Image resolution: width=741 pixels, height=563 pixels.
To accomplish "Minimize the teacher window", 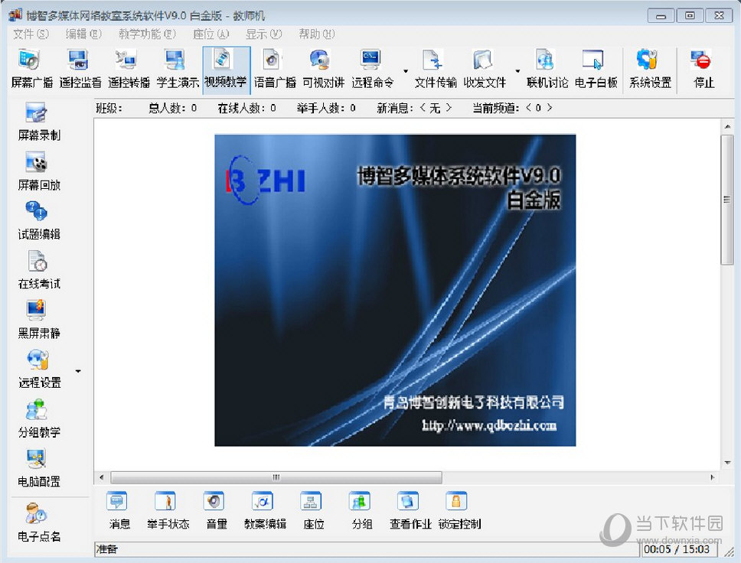I will coord(661,15).
